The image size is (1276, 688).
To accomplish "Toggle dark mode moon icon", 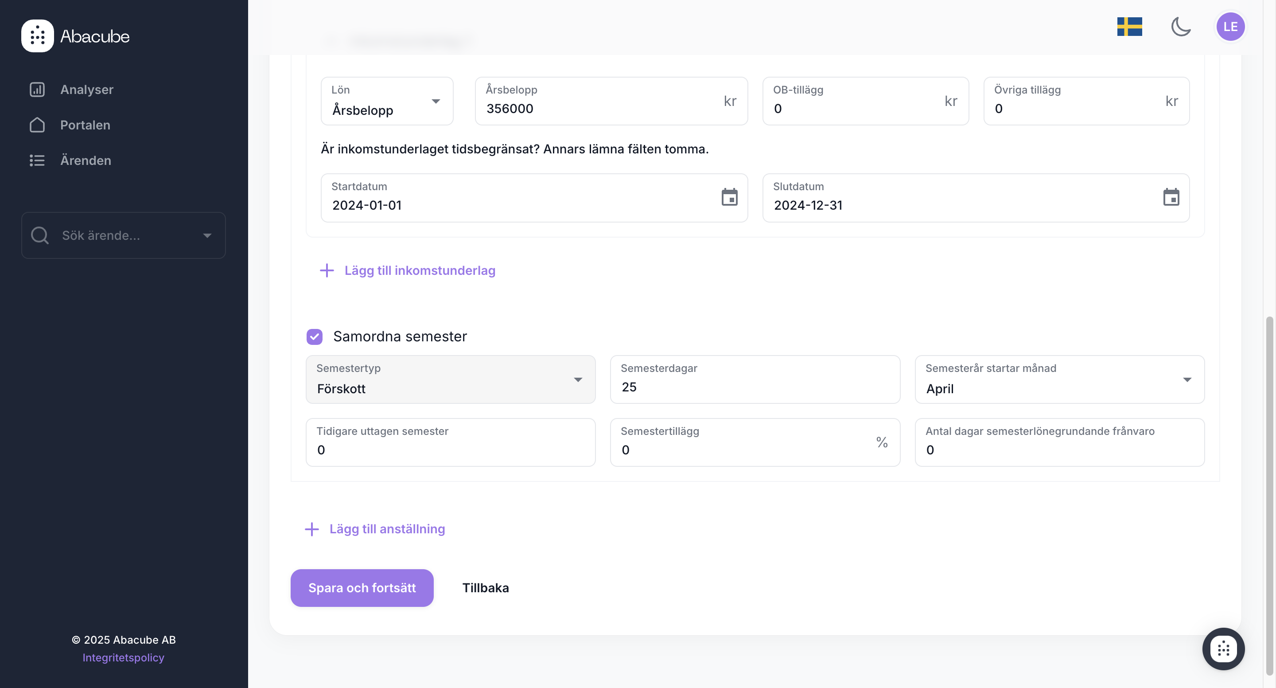I will point(1180,27).
